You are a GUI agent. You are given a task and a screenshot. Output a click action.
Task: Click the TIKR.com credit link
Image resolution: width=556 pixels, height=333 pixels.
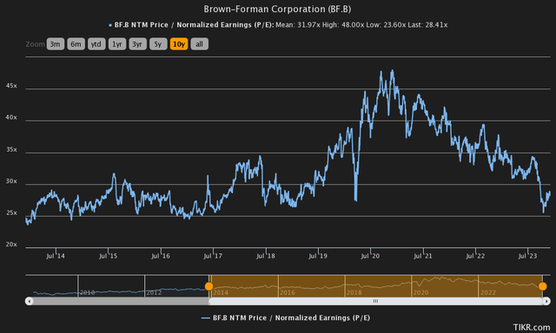532,327
